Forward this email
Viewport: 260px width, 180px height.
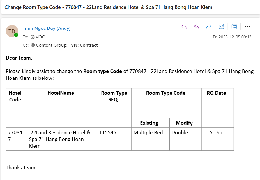coord(208,27)
